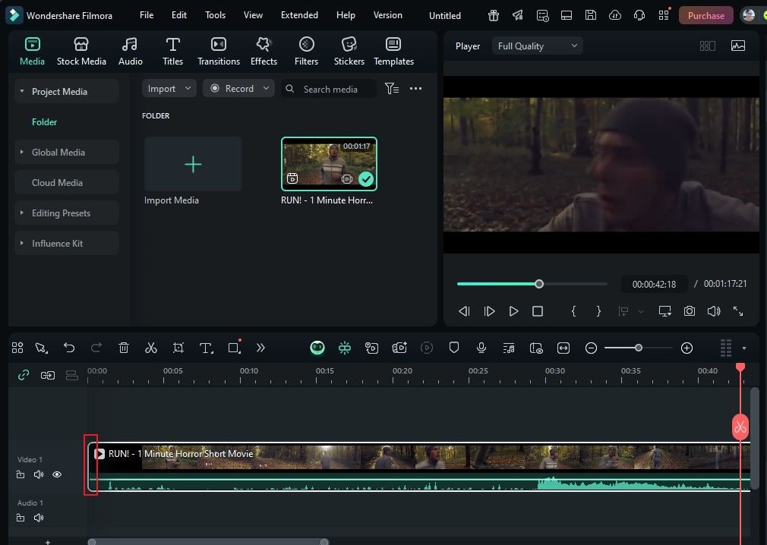
Task: Open the Help menu
Action: 346,15
